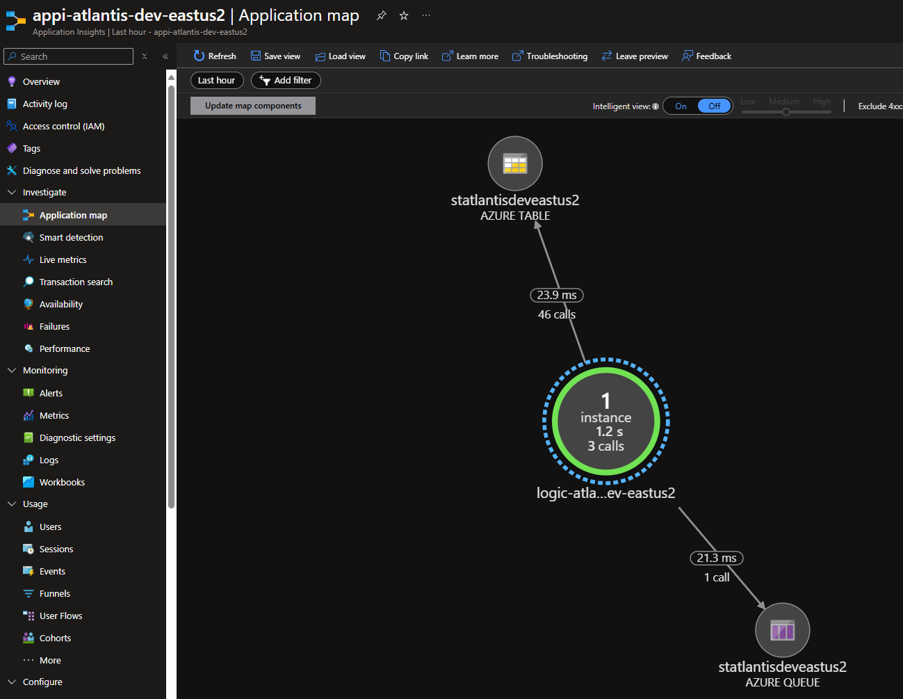Screen dimensions: 903x699
Task: Click the Metrics chart icon
Action: [29, 415]
